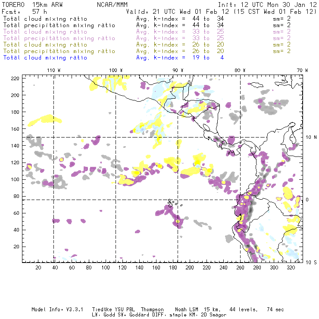Select olive 'Total precipitation mixing ratio' legend line

pos(59,51)
